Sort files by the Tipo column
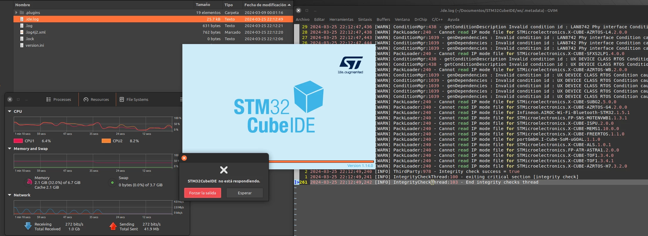This screenshot has width=648, height=236. tap(233, 5)
